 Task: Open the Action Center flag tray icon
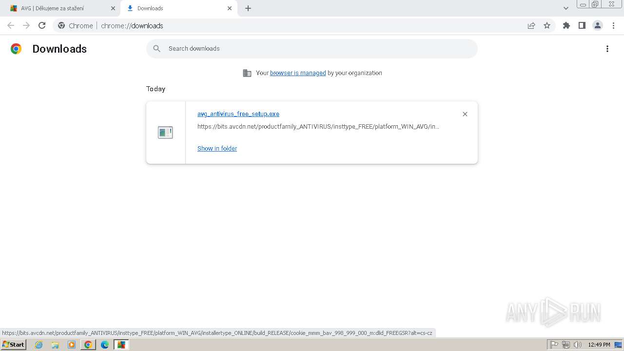554,345
